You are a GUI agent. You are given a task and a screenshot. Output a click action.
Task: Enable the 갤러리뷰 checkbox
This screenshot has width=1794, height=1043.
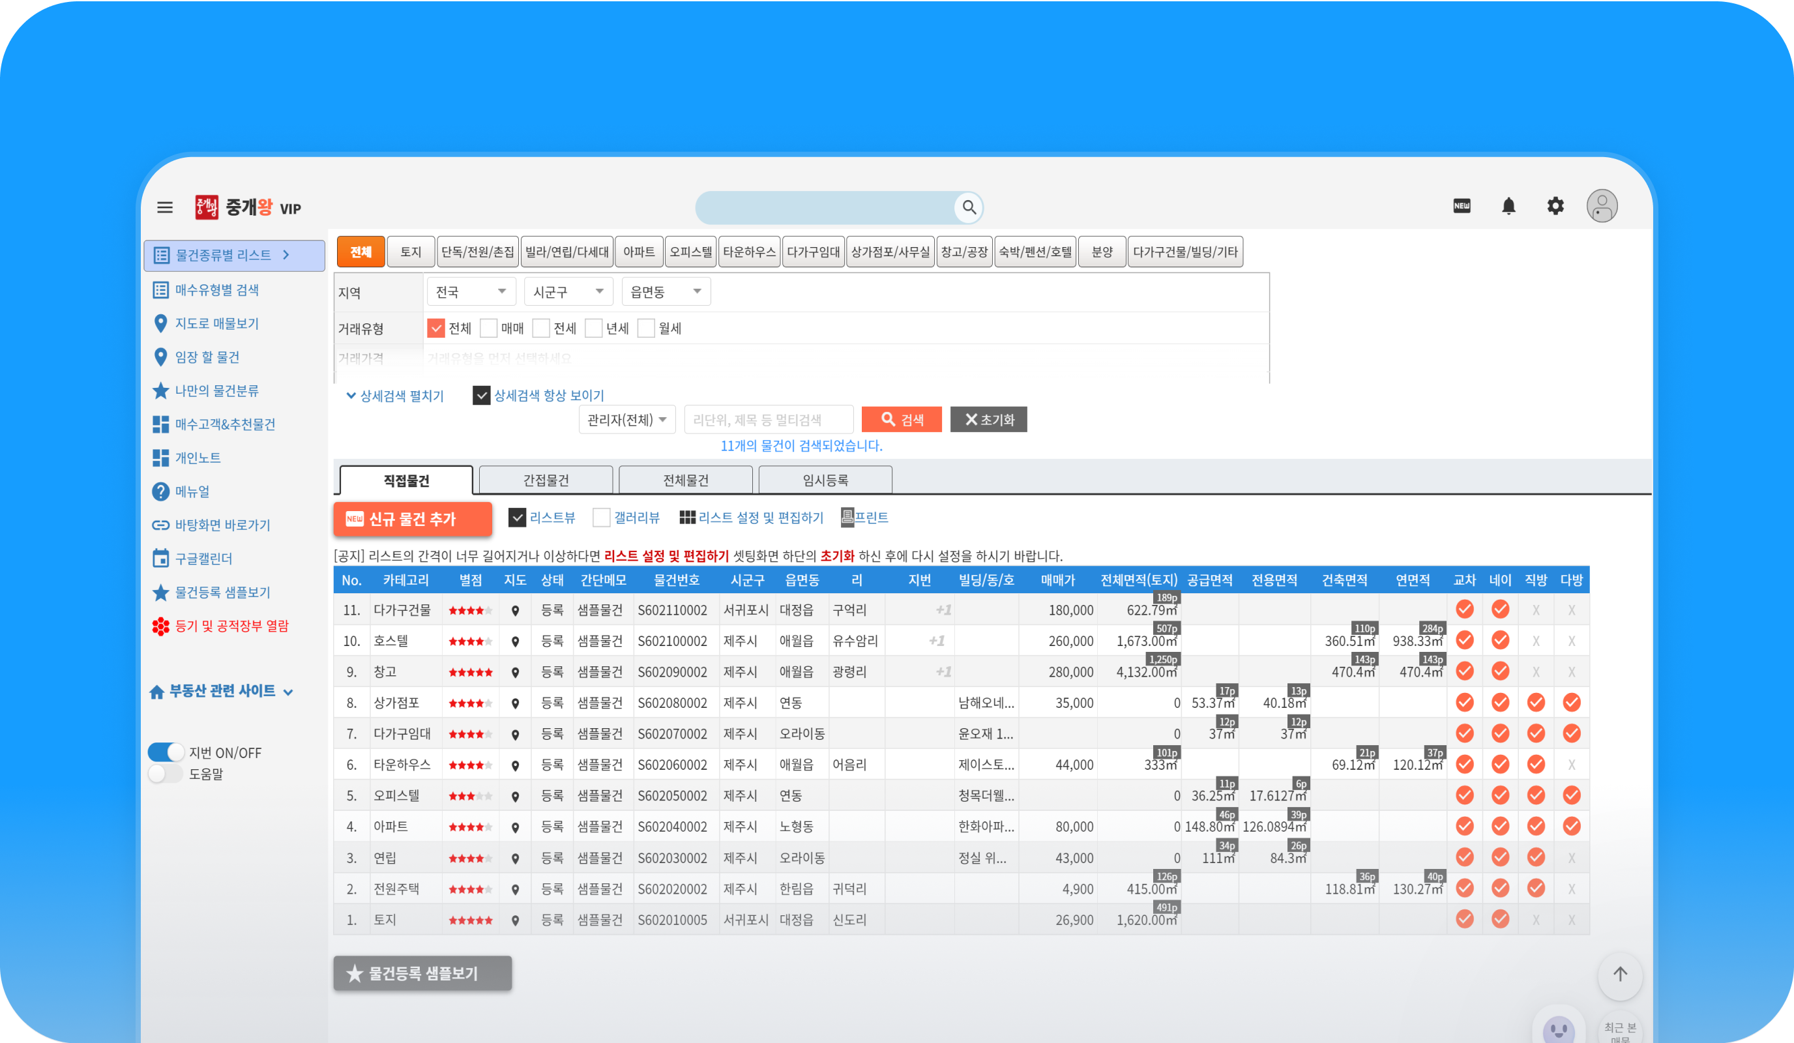point(601,518)
